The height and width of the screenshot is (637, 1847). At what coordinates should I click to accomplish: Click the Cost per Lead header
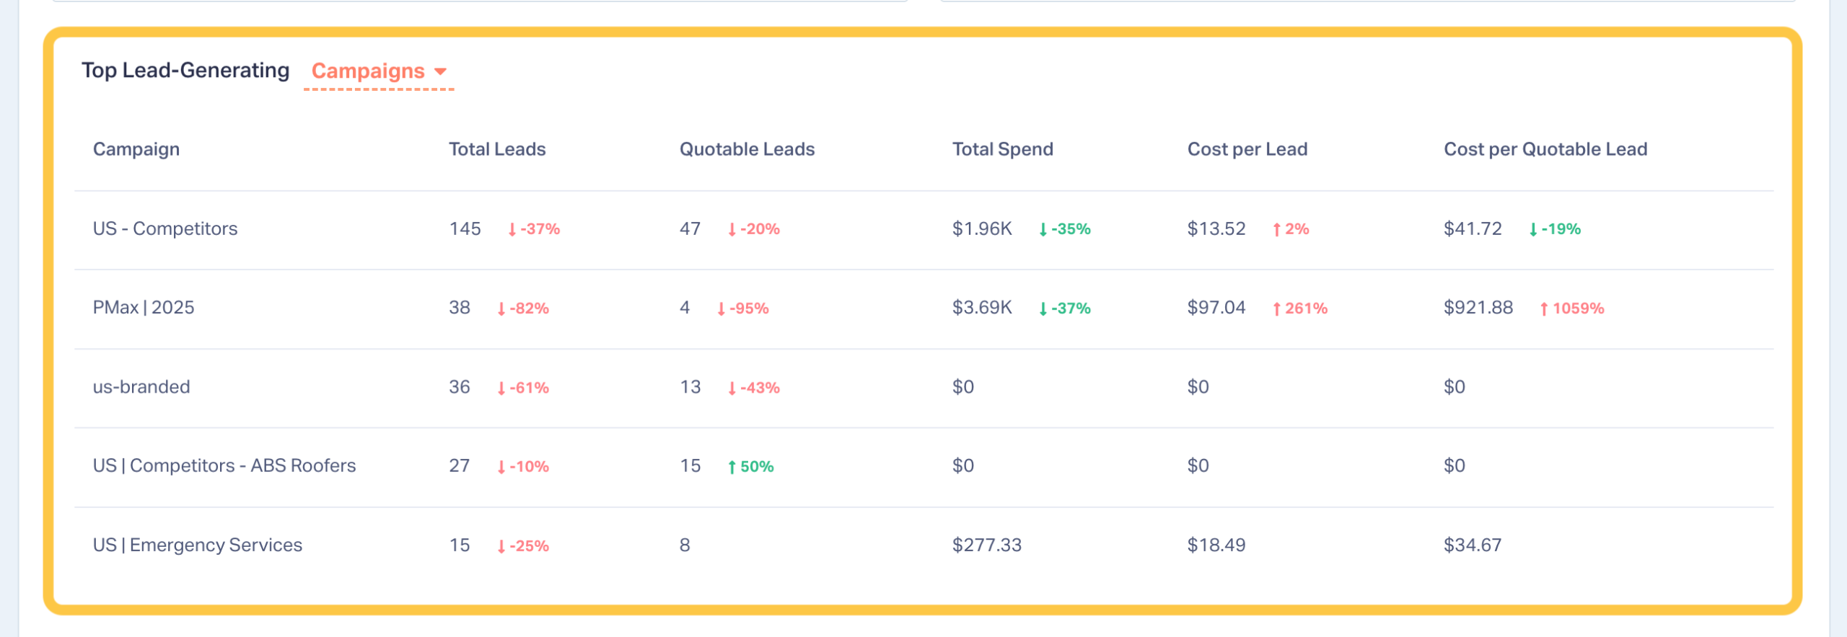tap(1247, 149)
